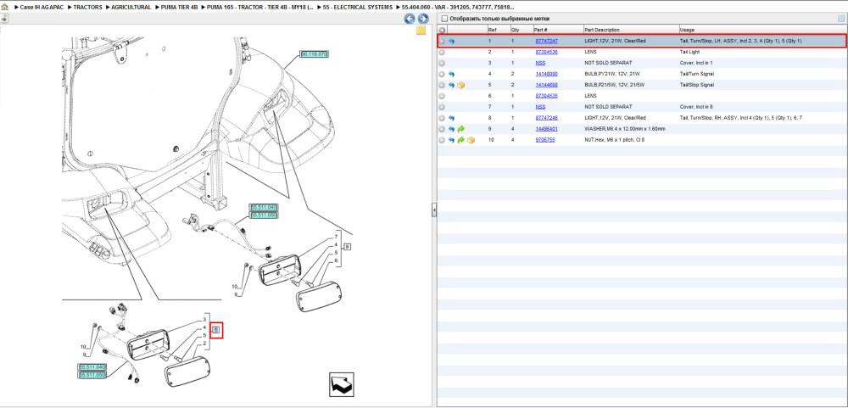Toggle 'Отобразить только выбранные метки' checkbox
The width and height of the screenshot is (848, 408).
(x=444, y=19)
